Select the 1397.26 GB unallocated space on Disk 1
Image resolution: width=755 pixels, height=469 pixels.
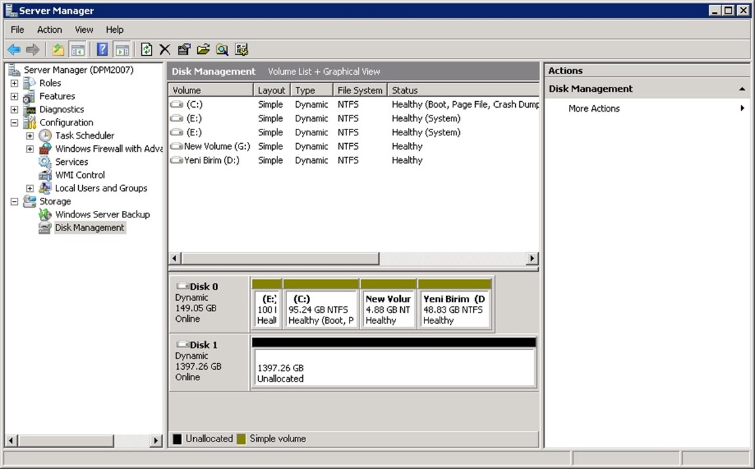pyautogui.click(x=393, y=368)
